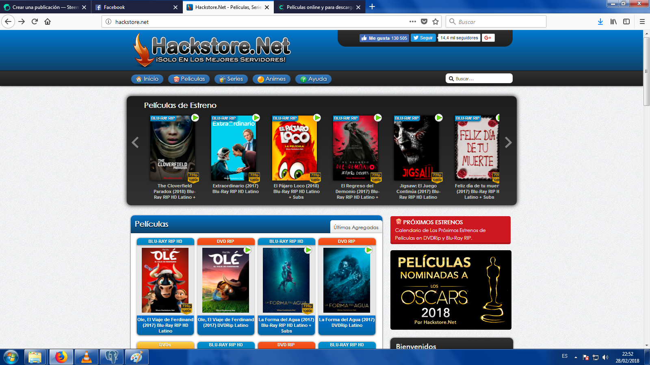The image size is (650, 365).
Task: Show hidden system tray icons arrow
Action: click(576, 357)
